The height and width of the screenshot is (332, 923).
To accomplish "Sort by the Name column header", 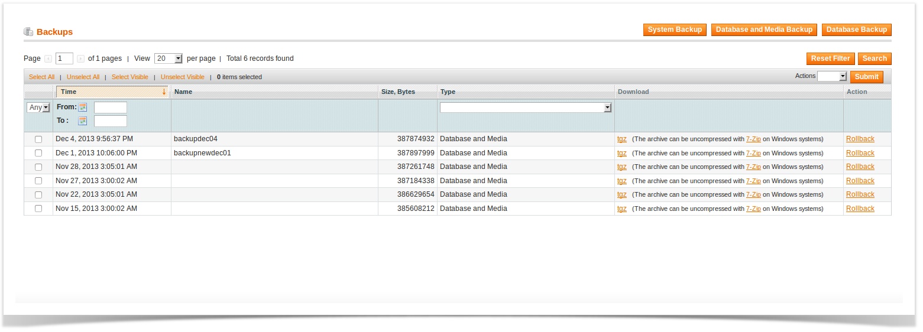I will coord(183,92).
